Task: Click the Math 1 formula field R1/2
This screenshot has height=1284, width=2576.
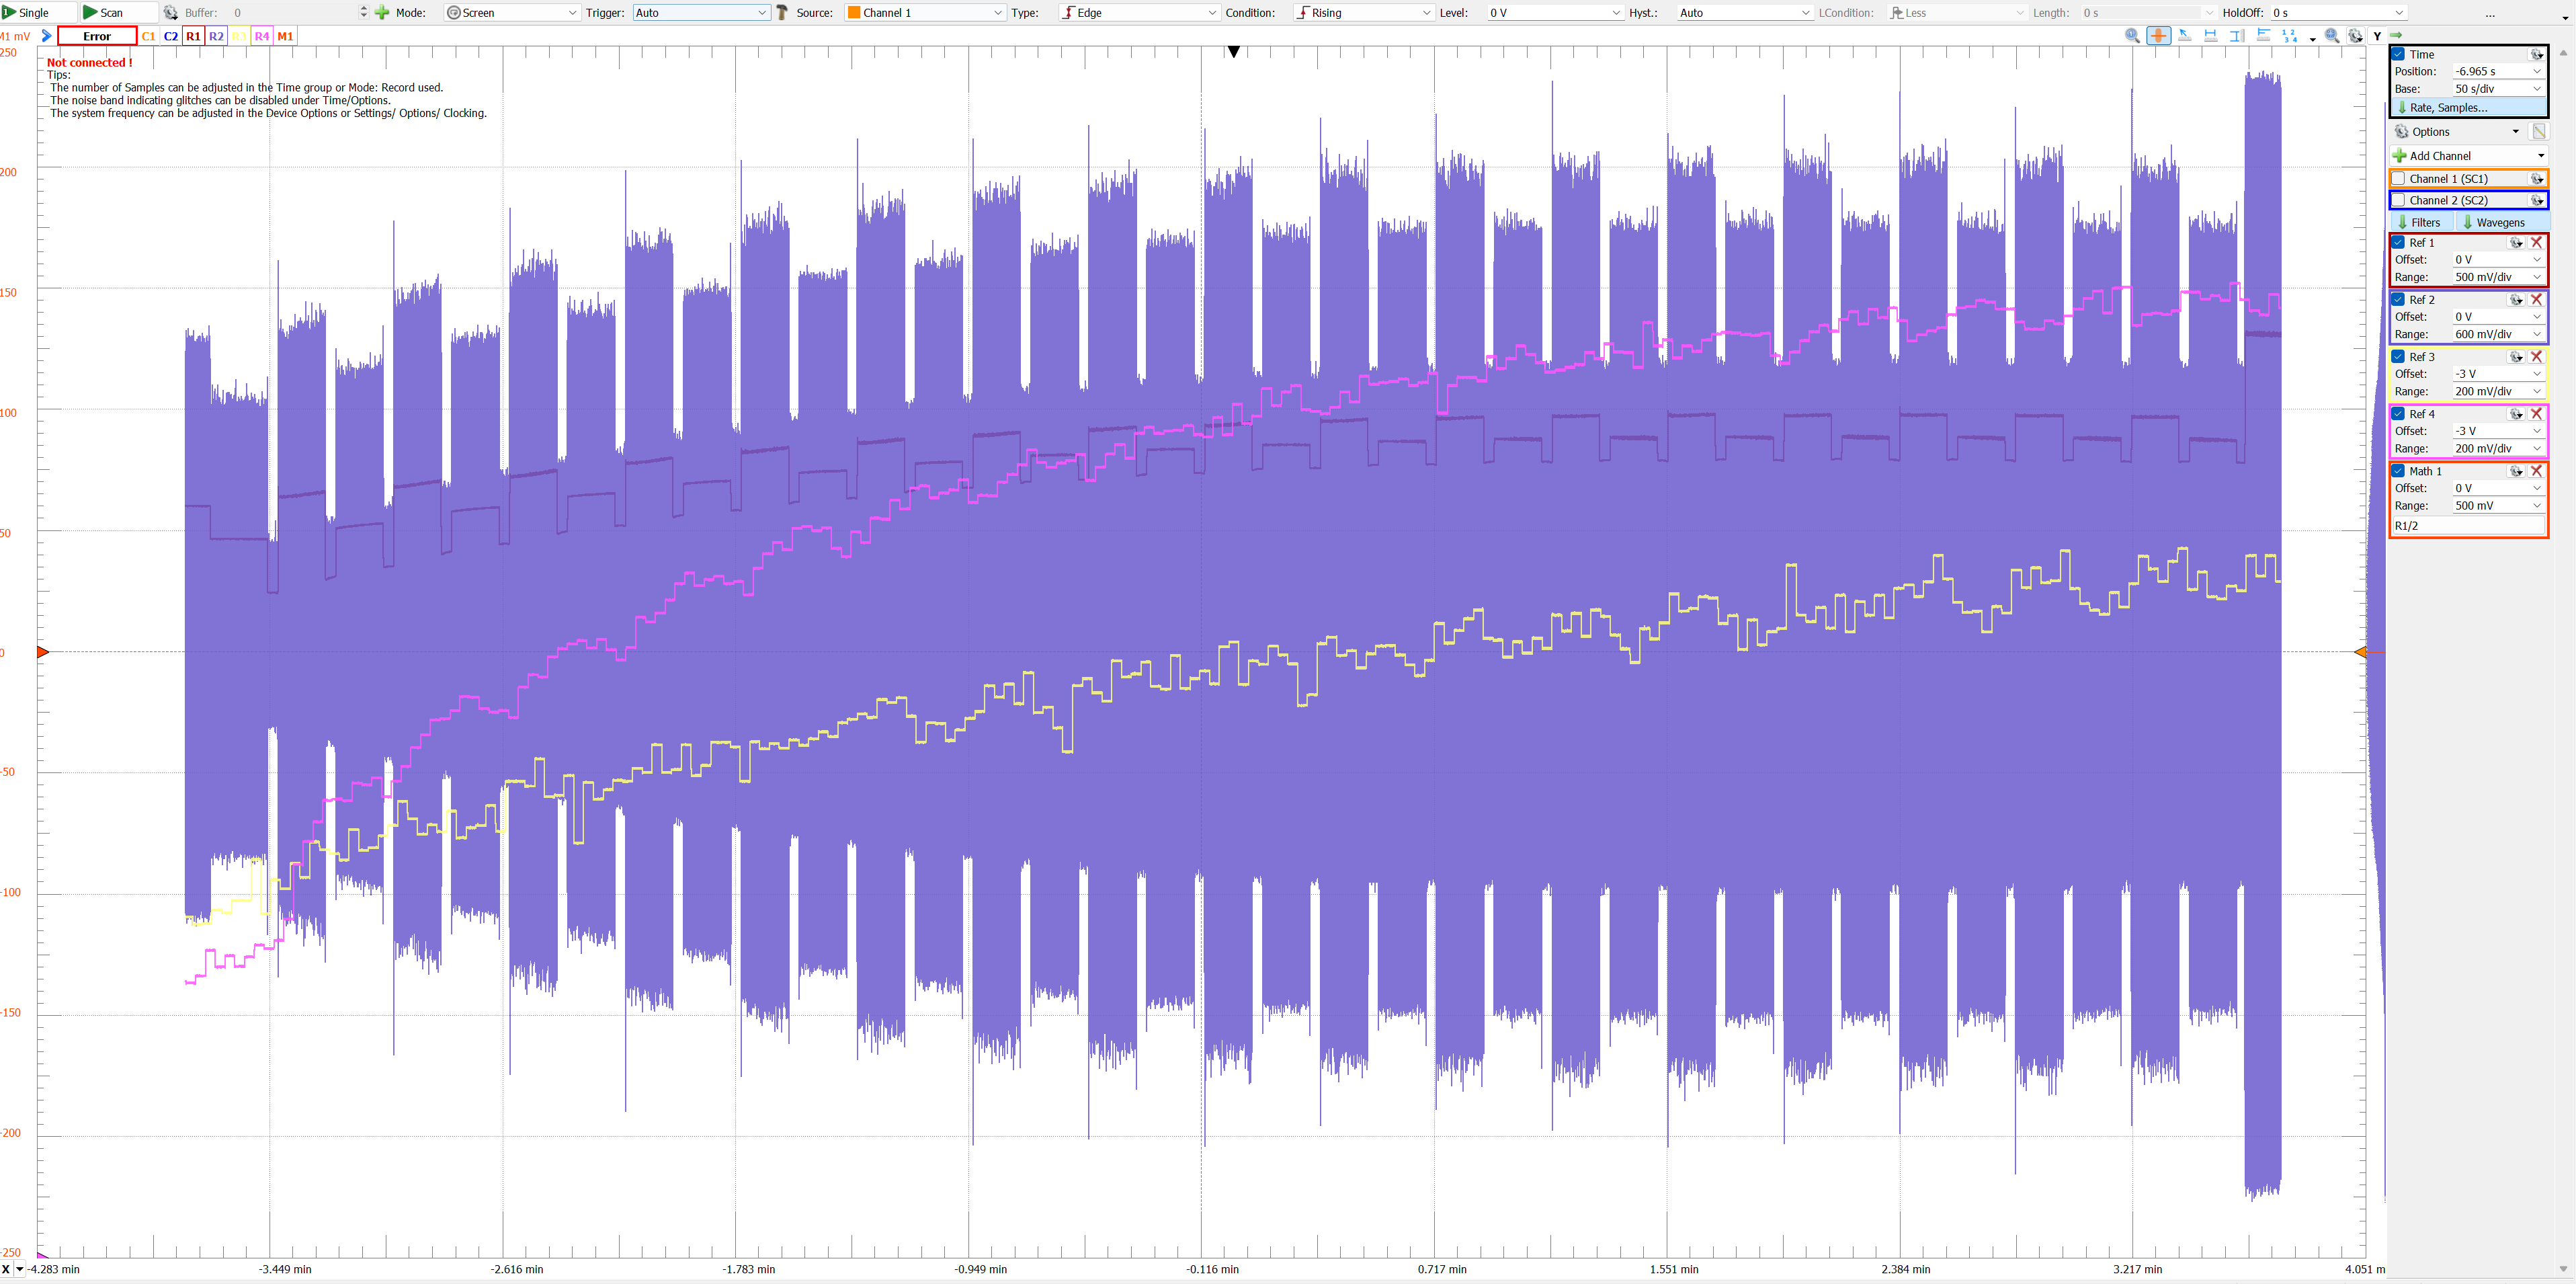Action: [2468, 526]
